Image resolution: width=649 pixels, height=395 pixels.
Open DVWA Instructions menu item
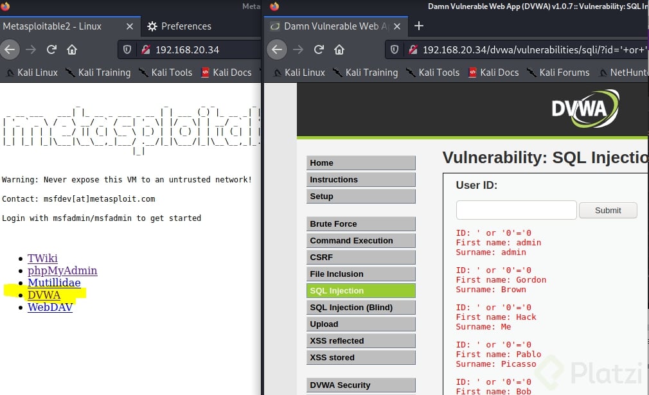pos(361,179)
